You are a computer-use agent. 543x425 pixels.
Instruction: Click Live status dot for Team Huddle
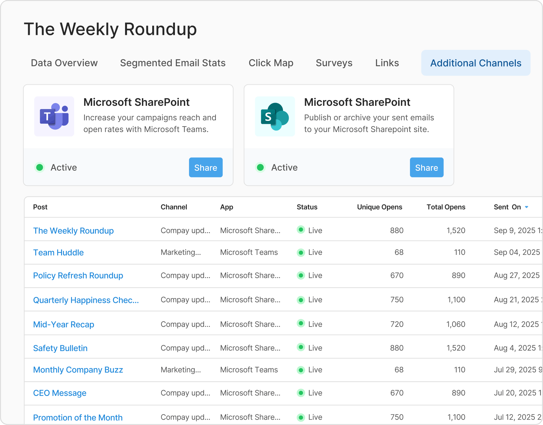pyautogui.click(x=301, y=253)
